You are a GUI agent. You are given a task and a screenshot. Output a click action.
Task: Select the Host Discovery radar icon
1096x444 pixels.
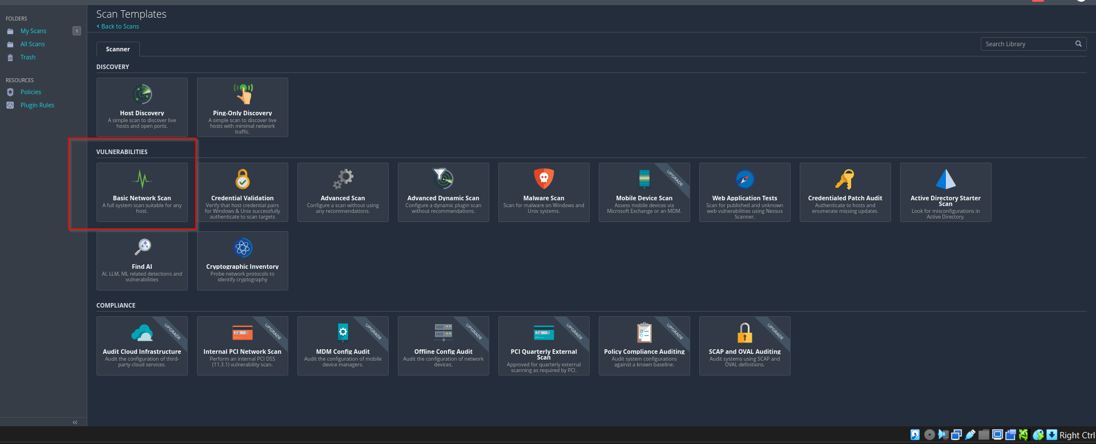tap(142, 94)
